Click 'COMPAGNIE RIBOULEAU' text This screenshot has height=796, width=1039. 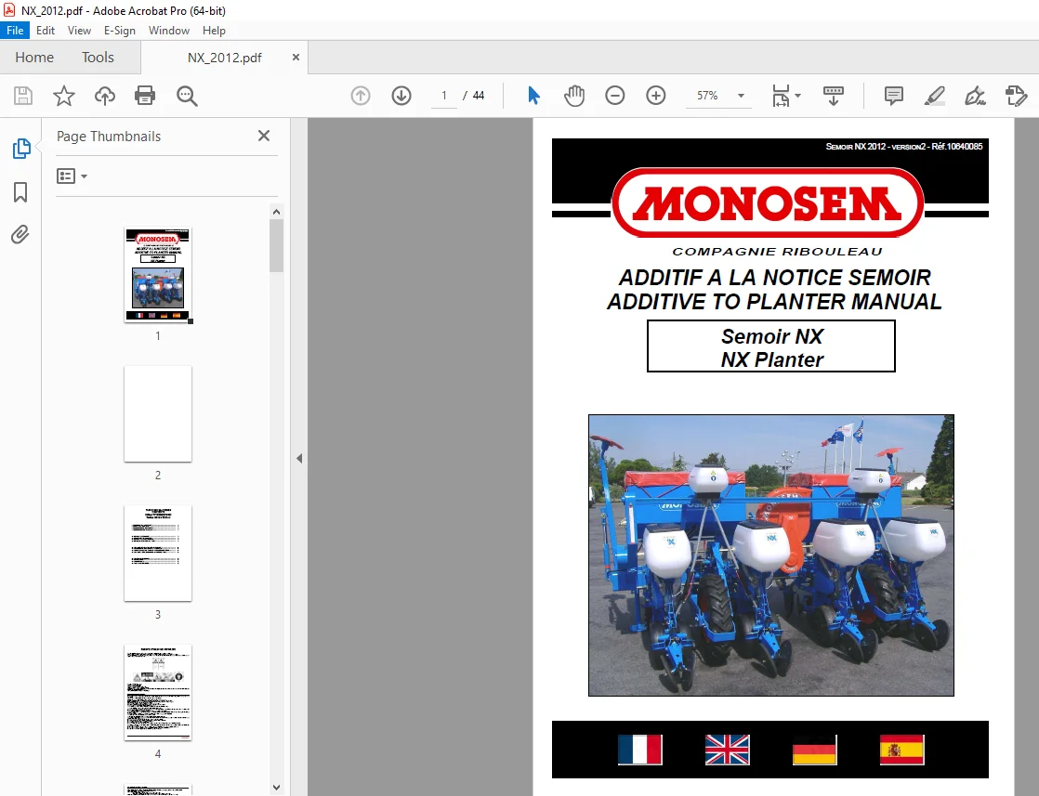[x=777, y=252]
